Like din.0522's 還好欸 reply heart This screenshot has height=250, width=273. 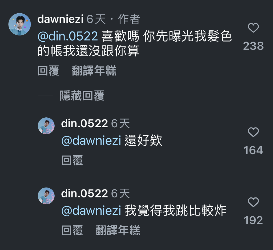tap(253, 132)
